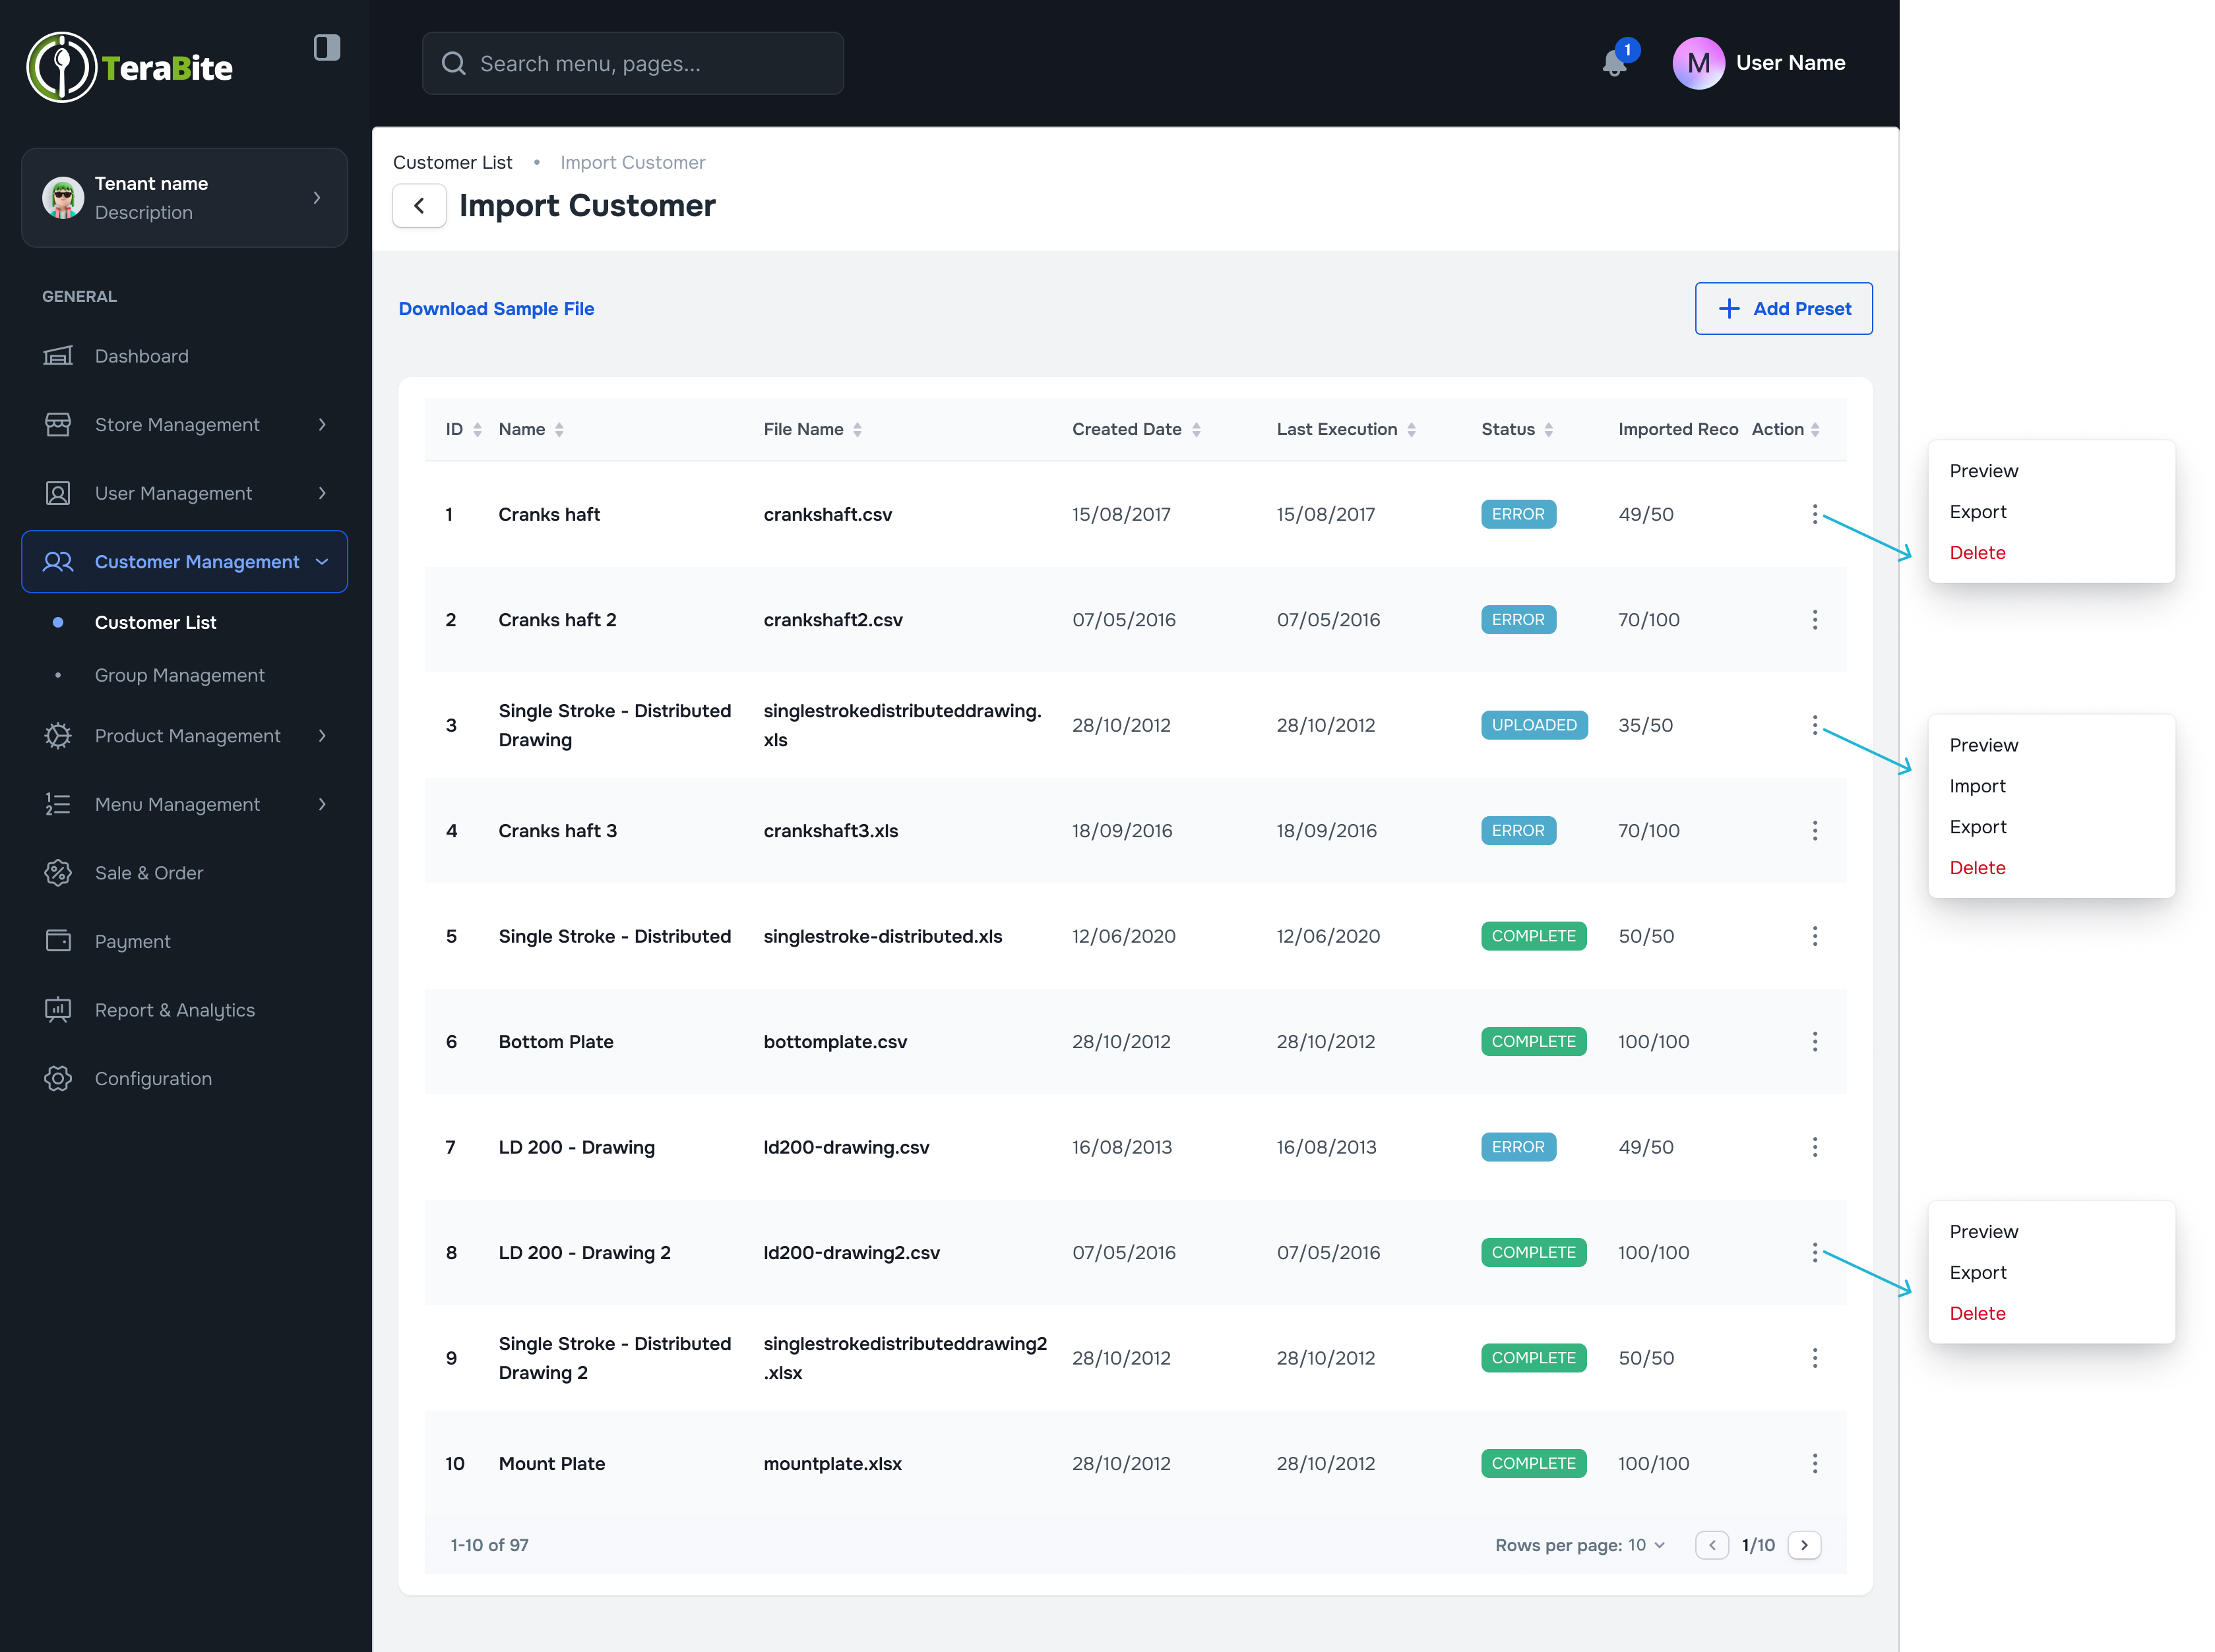Toggle the sidebar collapse icon
This screenshot has width=2215, height=1652.
(x=327, y=47)
